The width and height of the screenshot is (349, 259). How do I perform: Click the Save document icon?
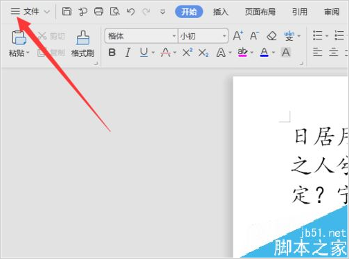pyautogui.click(x=66, y=11)
